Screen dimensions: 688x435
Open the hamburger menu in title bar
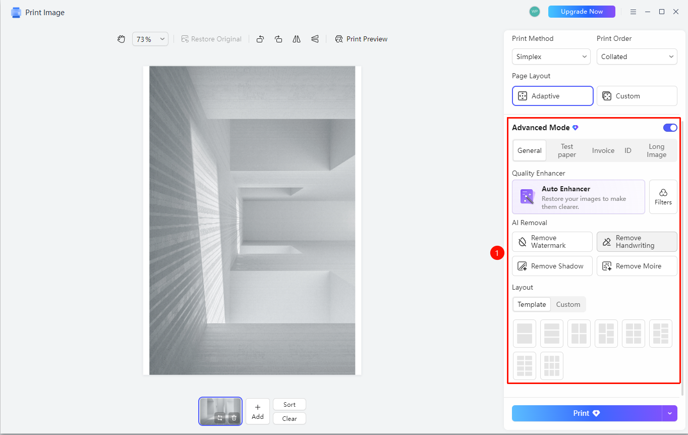tap(634, 12)
